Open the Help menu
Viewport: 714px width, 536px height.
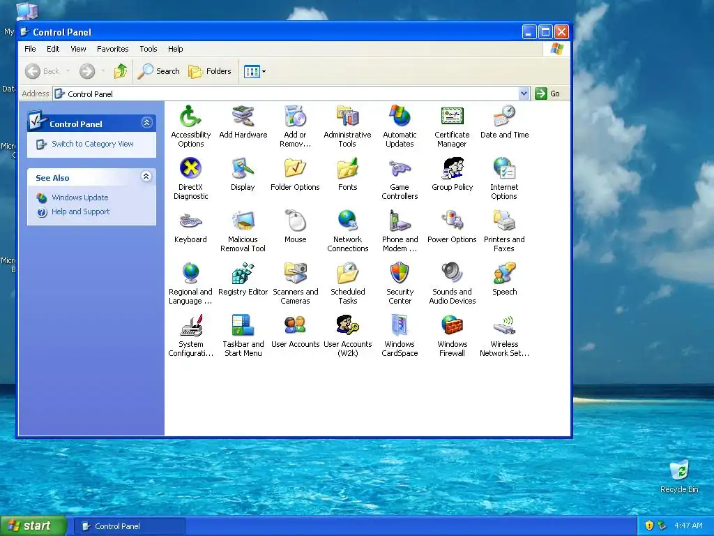tap(175, 49)
